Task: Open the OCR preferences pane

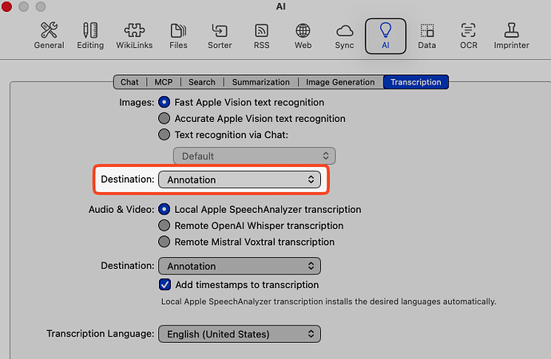Action: click(469, 36)
